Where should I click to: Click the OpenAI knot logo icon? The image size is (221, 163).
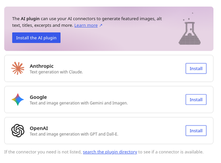tap(18, 131)
